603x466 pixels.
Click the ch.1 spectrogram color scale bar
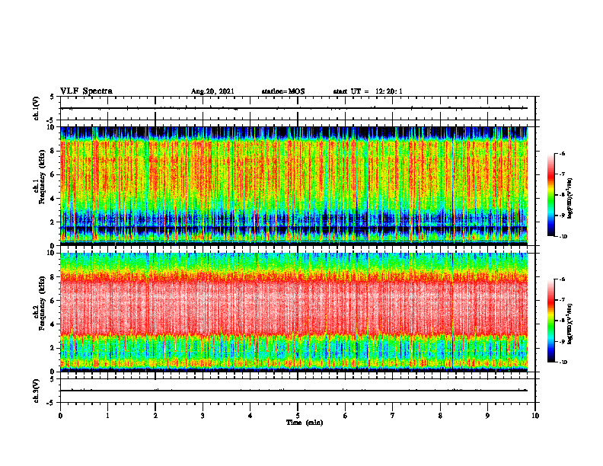point(550,195)
